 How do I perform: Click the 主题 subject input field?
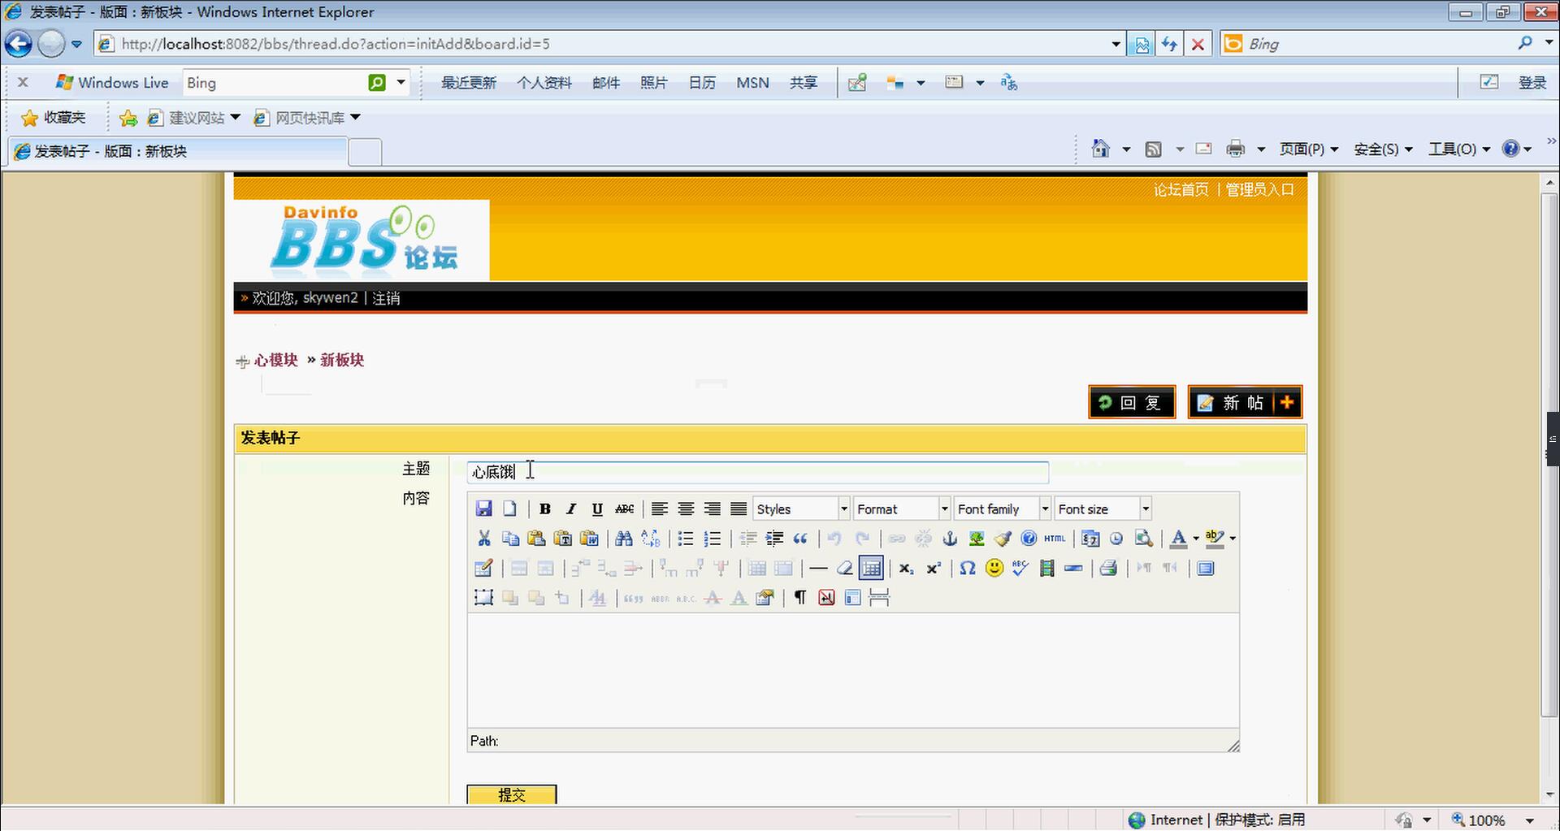pos(757,472)
